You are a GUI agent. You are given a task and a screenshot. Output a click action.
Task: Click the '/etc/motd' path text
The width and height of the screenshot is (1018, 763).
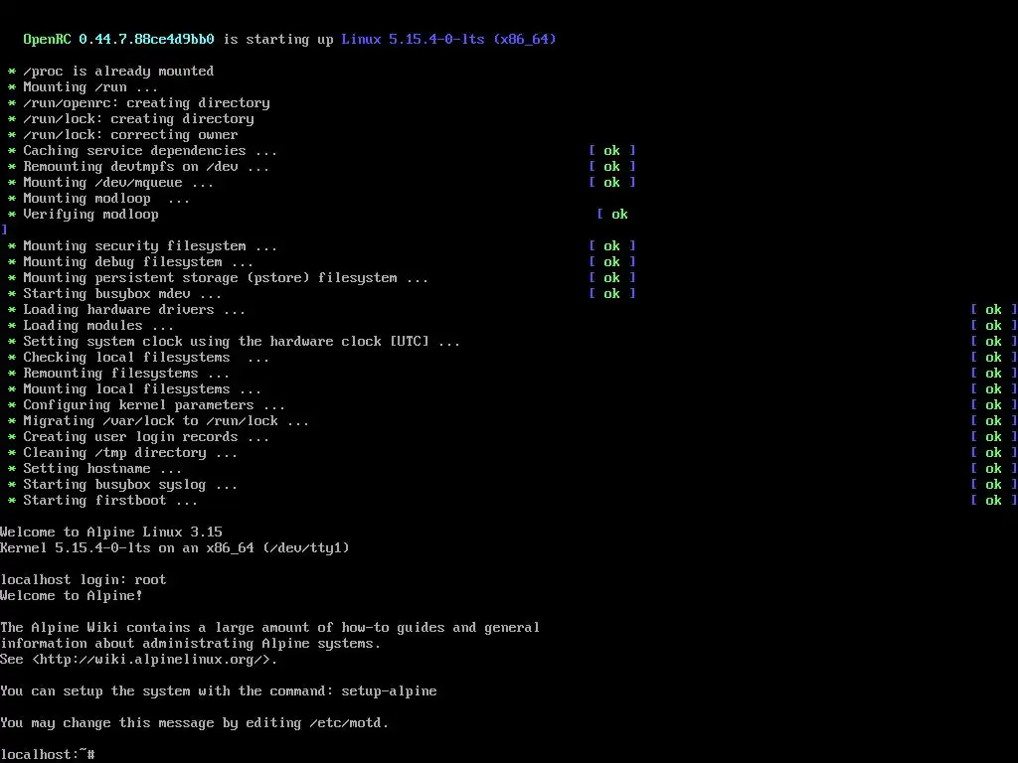[345, 723]
